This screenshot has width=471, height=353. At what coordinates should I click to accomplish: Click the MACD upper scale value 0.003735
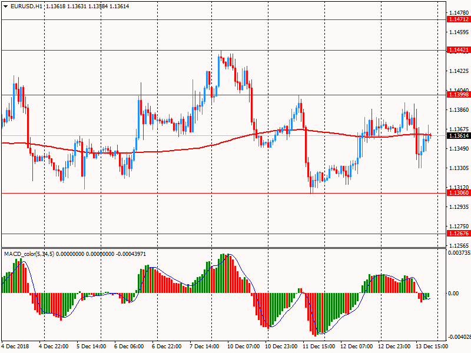459,253
